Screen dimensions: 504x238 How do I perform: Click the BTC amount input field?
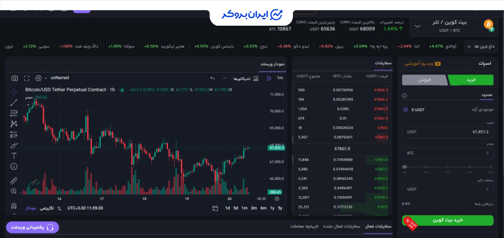[x=447, y=153]
